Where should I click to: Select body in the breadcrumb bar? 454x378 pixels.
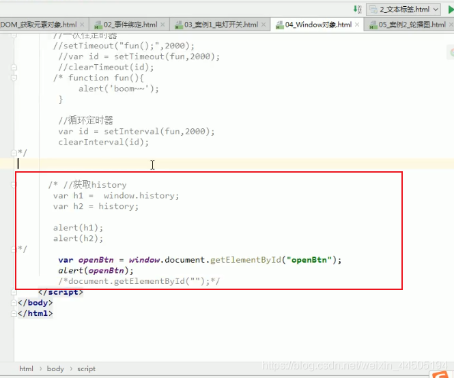click(x=55, y=368)
